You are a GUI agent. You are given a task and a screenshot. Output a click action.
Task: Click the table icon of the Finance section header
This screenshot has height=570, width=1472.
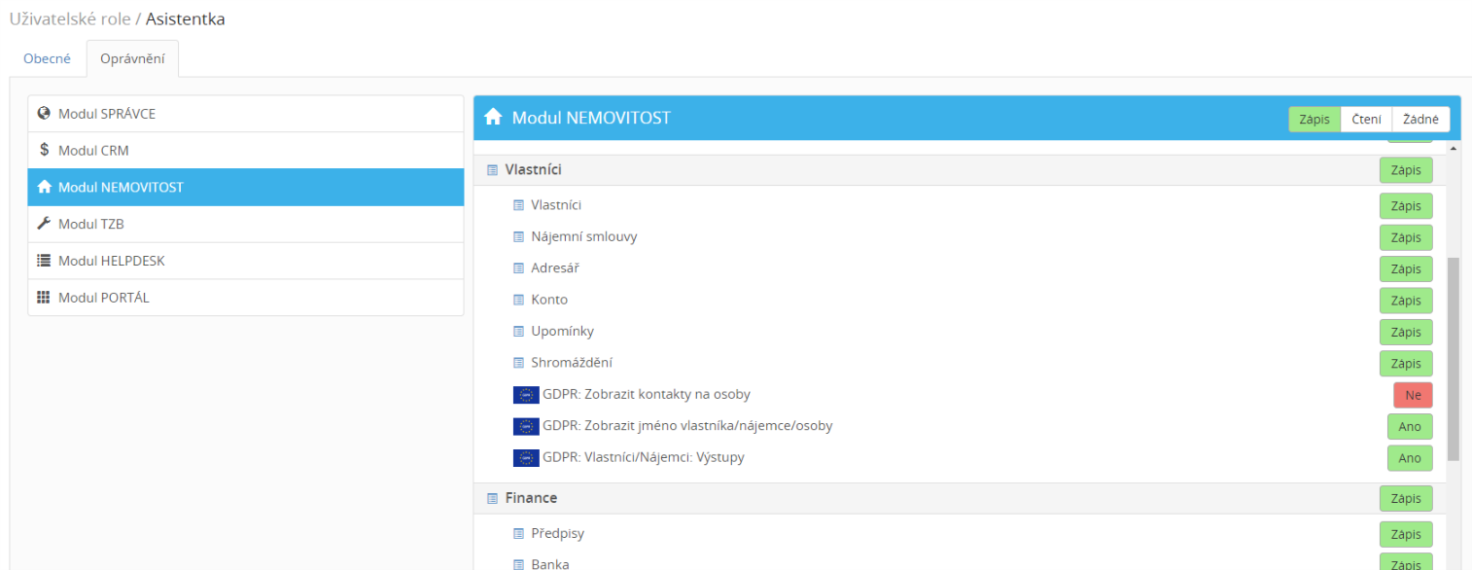(492, 498)
